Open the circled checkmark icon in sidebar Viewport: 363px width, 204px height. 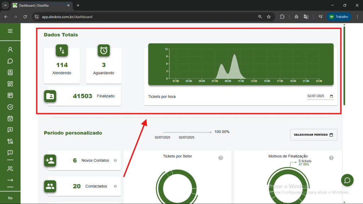[x=10, y=107]
